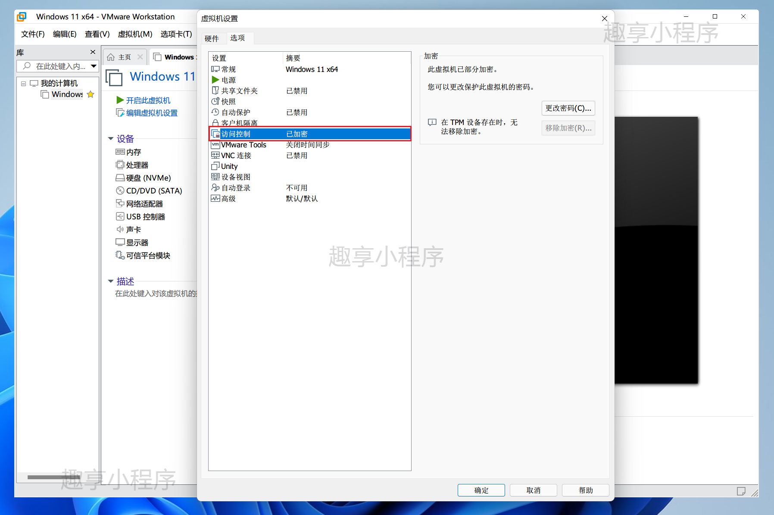Select the 常规 general settings icon
This screenshot has height=515, width=774.
click(215, 69)
